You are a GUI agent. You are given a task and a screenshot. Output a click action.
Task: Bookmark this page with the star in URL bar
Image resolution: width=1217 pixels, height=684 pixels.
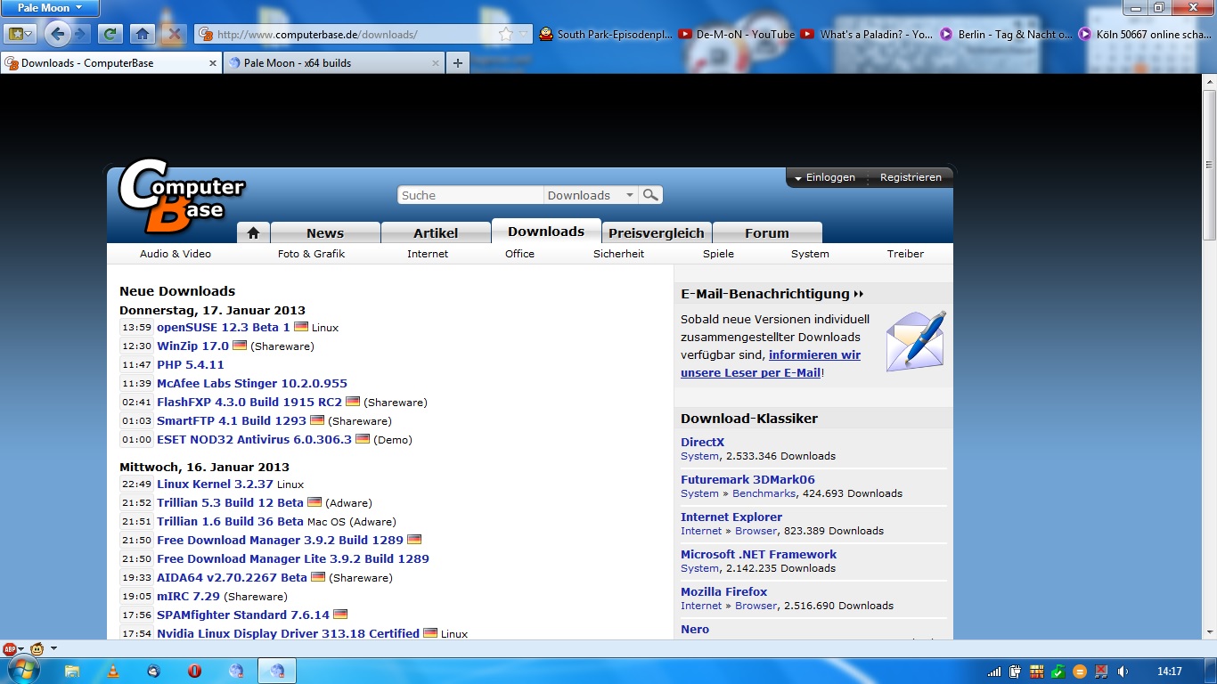[505, 34]
